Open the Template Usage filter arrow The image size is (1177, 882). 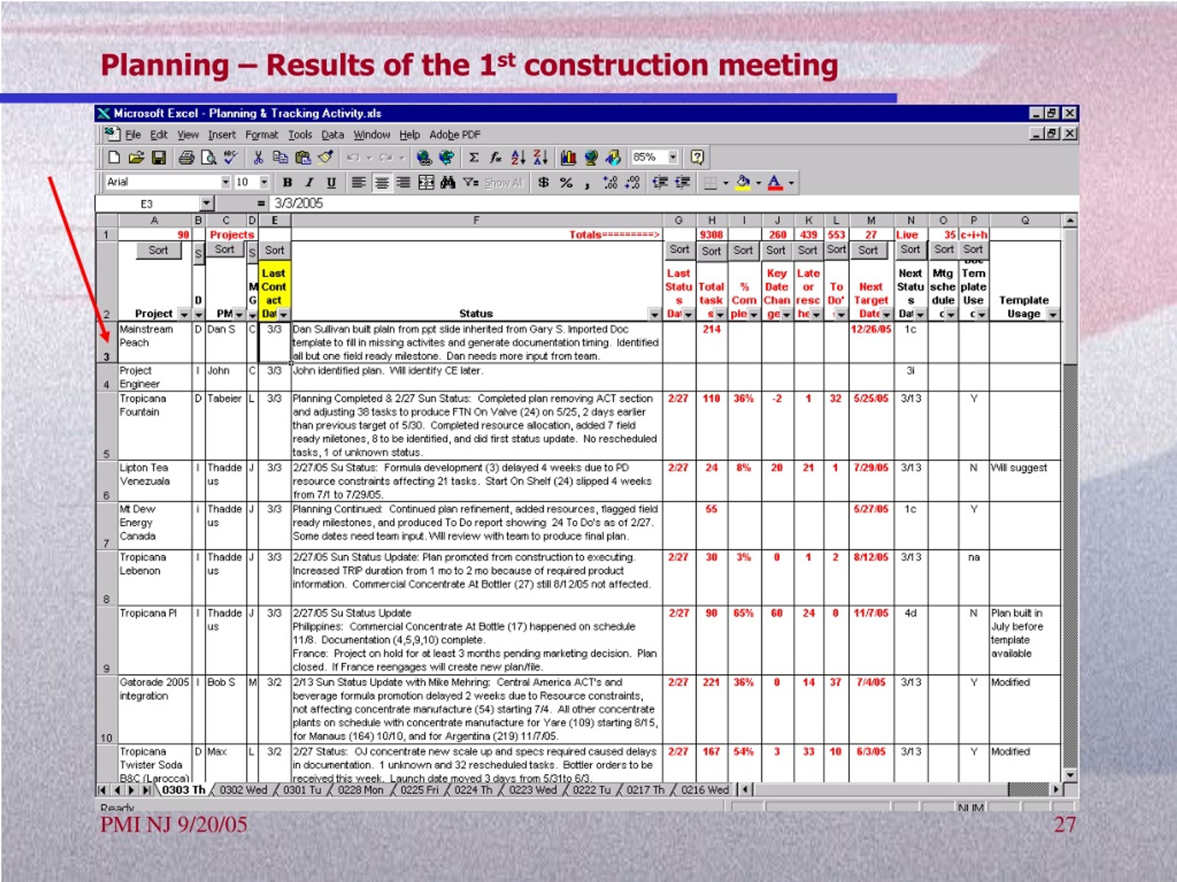pyautogui.click(x=1053, y=315)
